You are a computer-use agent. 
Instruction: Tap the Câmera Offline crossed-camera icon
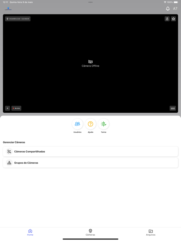(90, 62)
